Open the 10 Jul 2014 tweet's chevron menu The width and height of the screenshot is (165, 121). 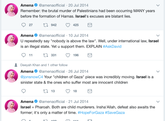point(158,35)
